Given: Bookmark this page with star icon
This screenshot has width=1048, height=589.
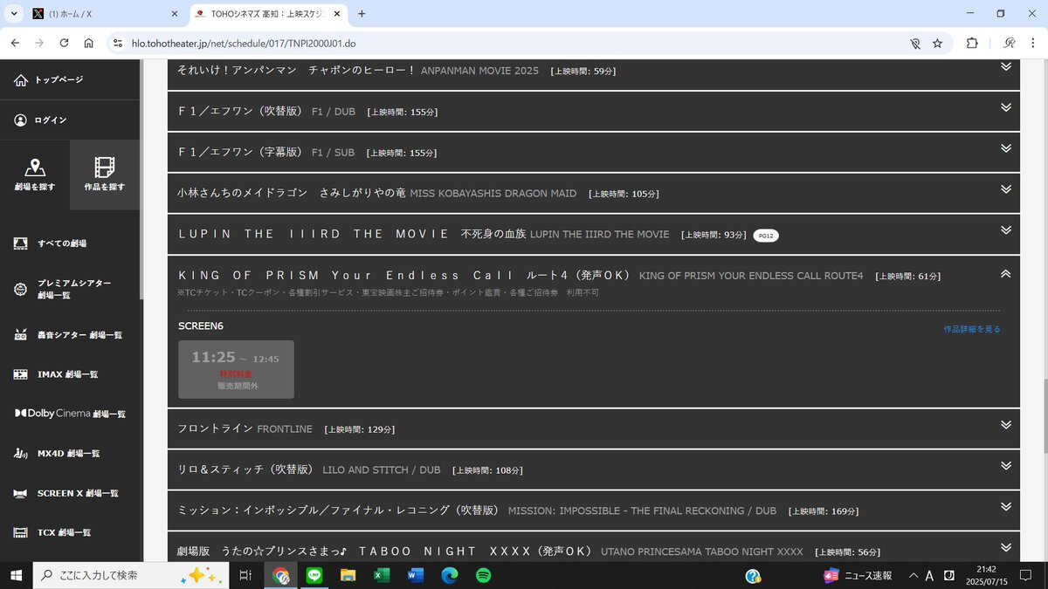Looking at the screenshot, I should point(937,43).
